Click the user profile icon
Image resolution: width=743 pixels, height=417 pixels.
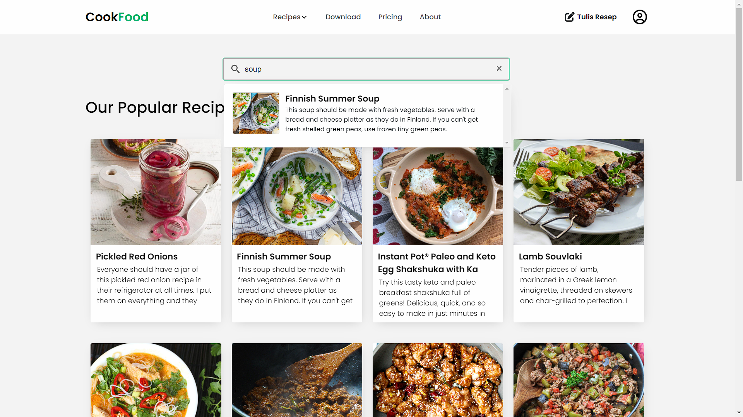click(640, 17)
